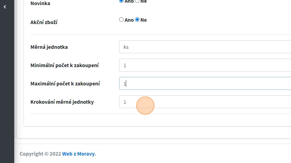This screenshot has width=291, height=163.
Task: Open the Web z Moravy link
Action: click(x=79, y=154)
